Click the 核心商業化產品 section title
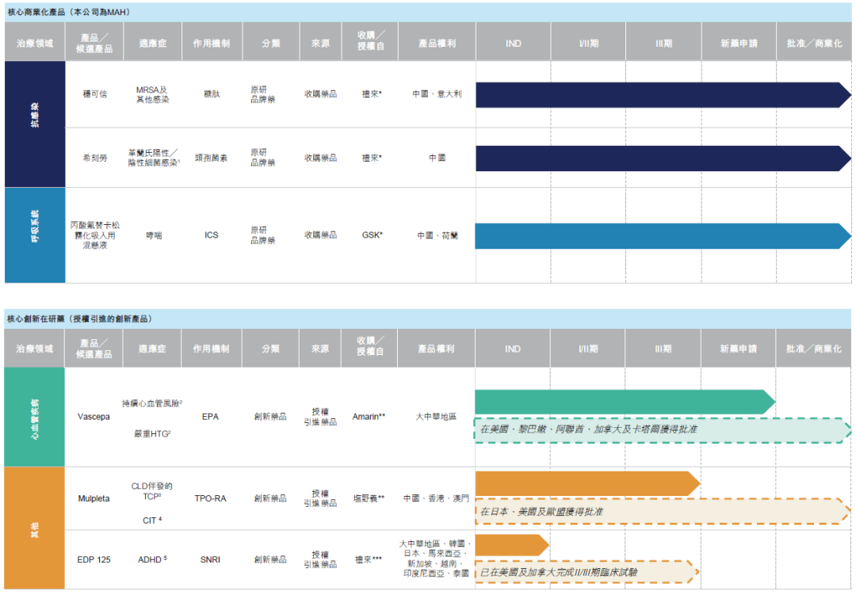Screen dimensions: 856x595 [70, 13]
